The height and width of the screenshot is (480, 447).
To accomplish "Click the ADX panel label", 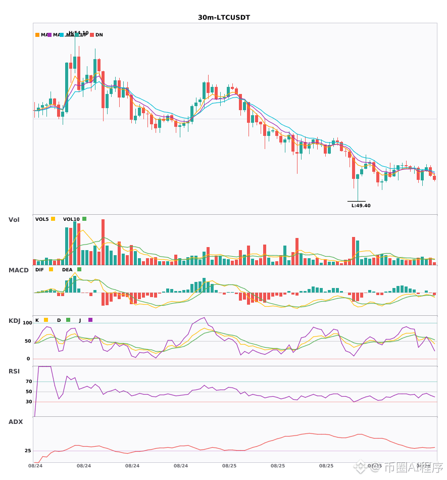I will [x=16, y=422].
